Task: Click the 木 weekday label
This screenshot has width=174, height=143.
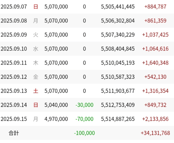Action: pyautogui.click(x=36, y=63)
